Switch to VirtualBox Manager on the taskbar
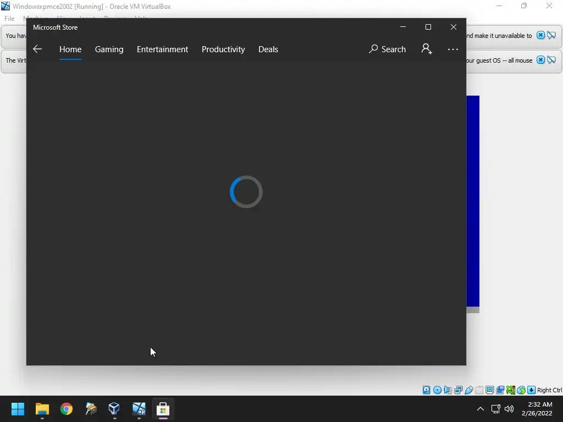The height and width of the screenshot is (422, 563). point(114,409)
